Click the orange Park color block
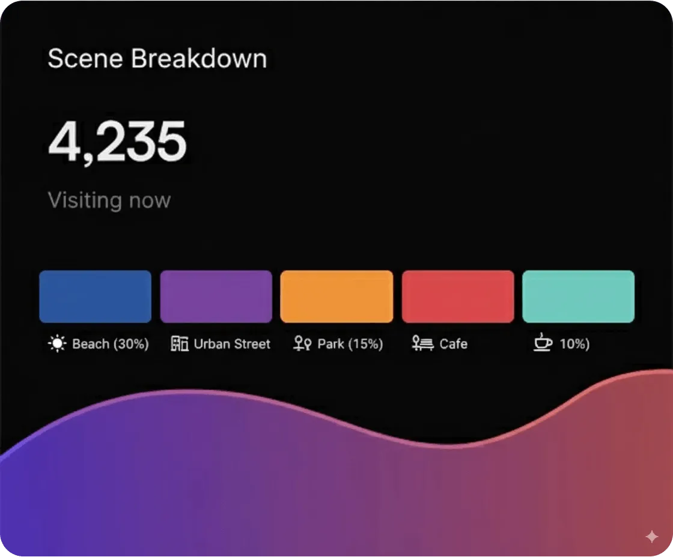The image size is (673, 557). (336, 296)
